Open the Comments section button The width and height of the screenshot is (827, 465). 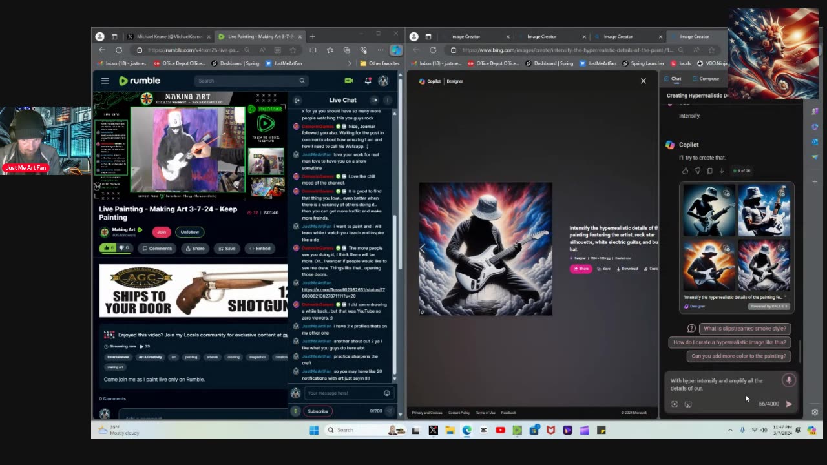(x=158, y=248)
